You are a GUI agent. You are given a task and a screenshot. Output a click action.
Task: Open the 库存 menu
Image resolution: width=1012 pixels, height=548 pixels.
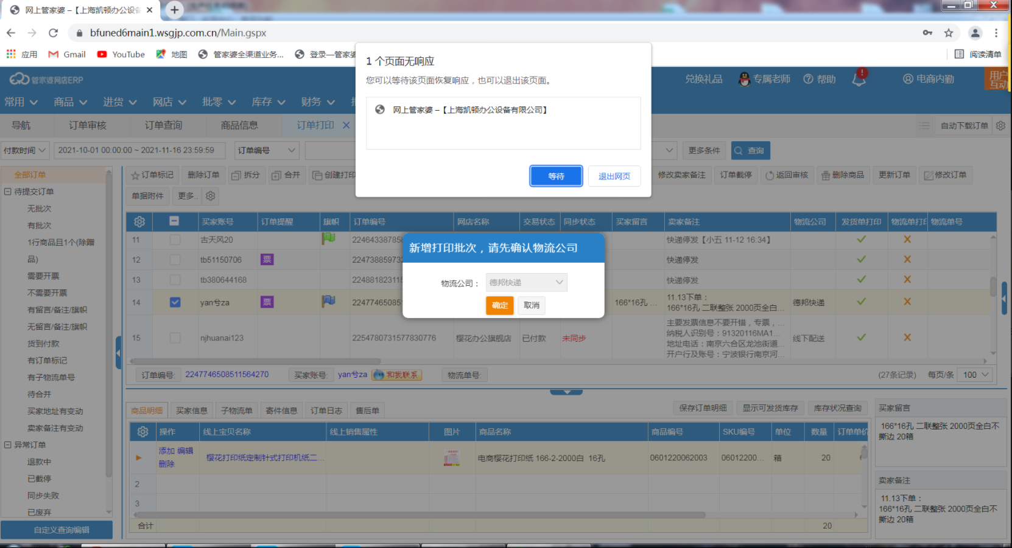[269, 102]
